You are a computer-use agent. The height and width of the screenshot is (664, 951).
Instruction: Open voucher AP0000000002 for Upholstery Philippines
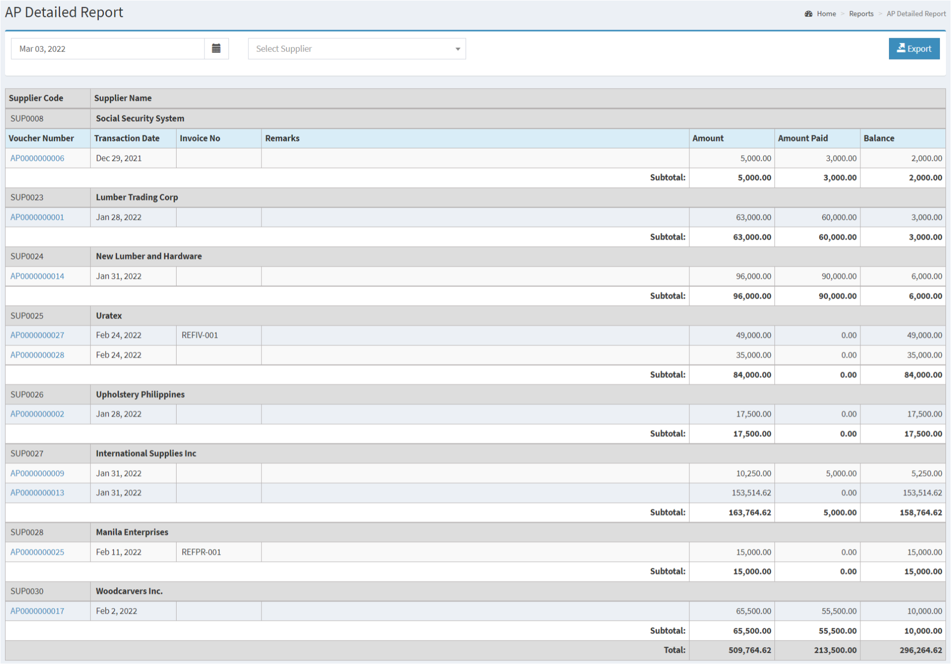[37, 414]
